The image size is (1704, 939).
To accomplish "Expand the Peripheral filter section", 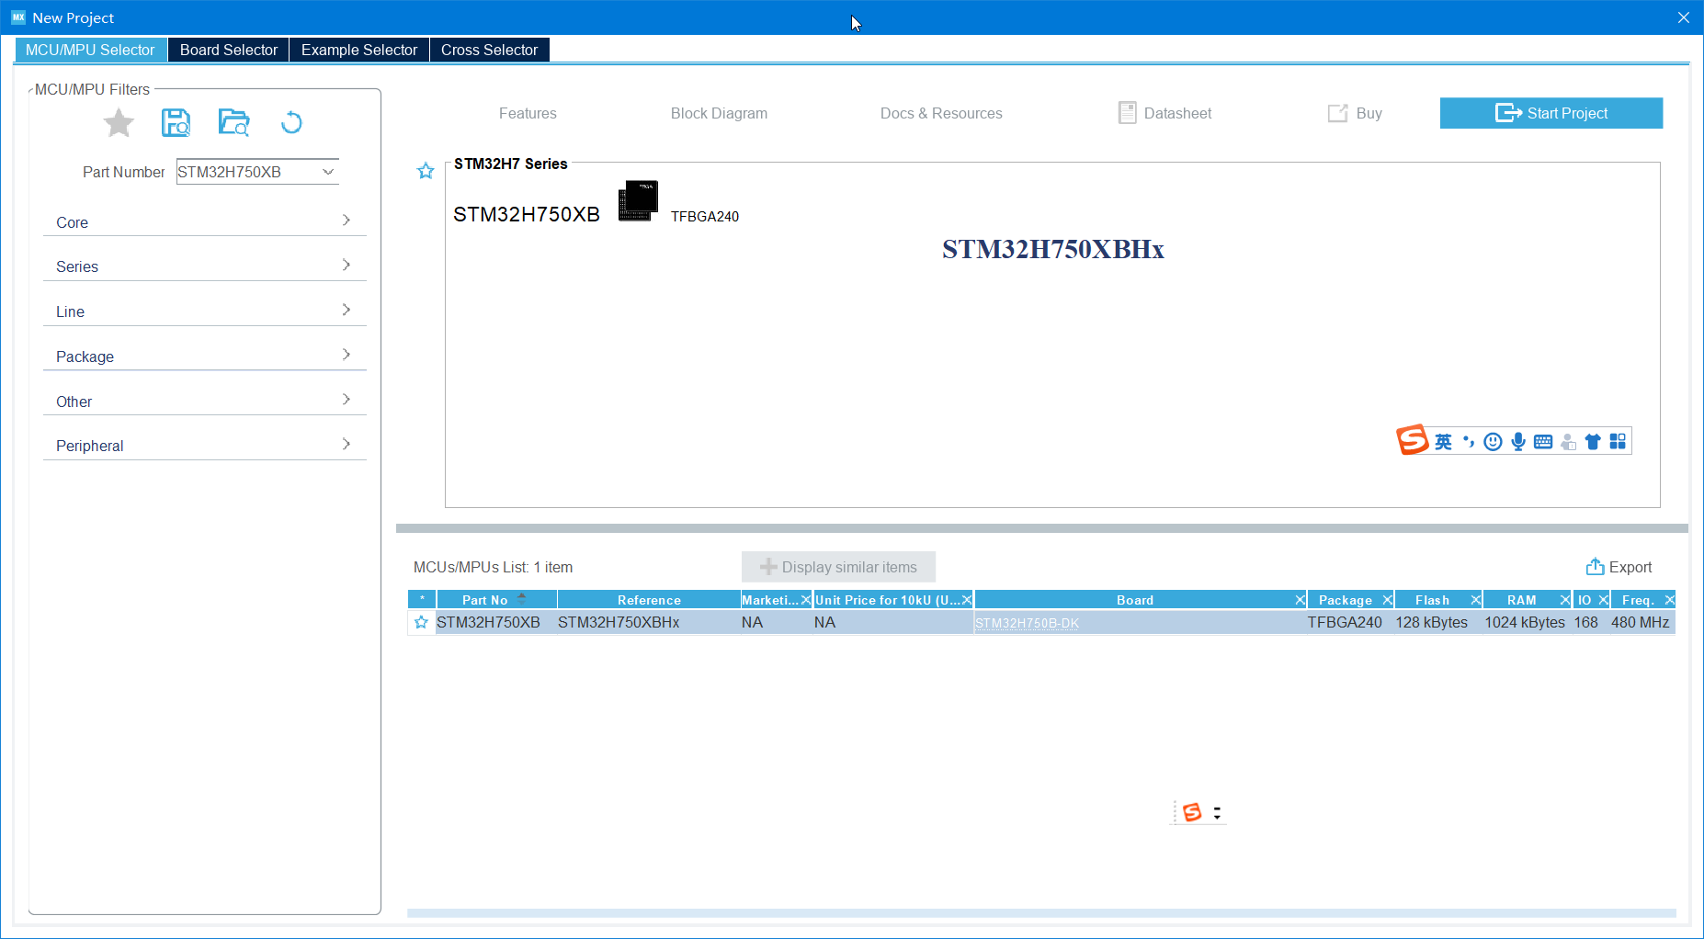I will click(x=204, y=446).
